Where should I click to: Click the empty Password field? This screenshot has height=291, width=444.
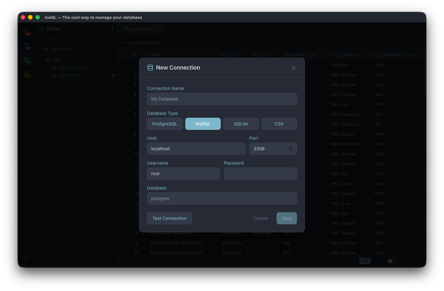[260, 174]
